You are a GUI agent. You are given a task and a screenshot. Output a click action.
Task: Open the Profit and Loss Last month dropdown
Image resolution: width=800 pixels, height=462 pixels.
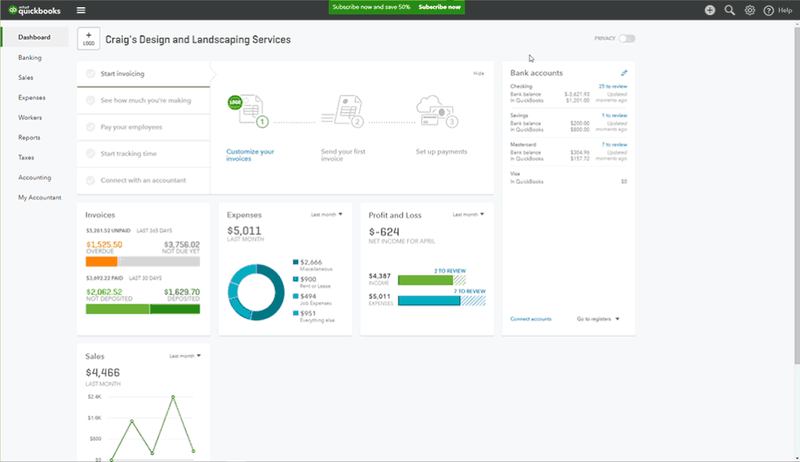point(468,215)
